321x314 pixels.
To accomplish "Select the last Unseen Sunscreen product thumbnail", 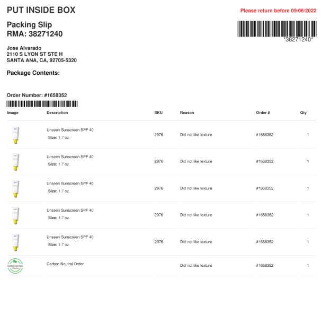I will (x=15, y=242).
